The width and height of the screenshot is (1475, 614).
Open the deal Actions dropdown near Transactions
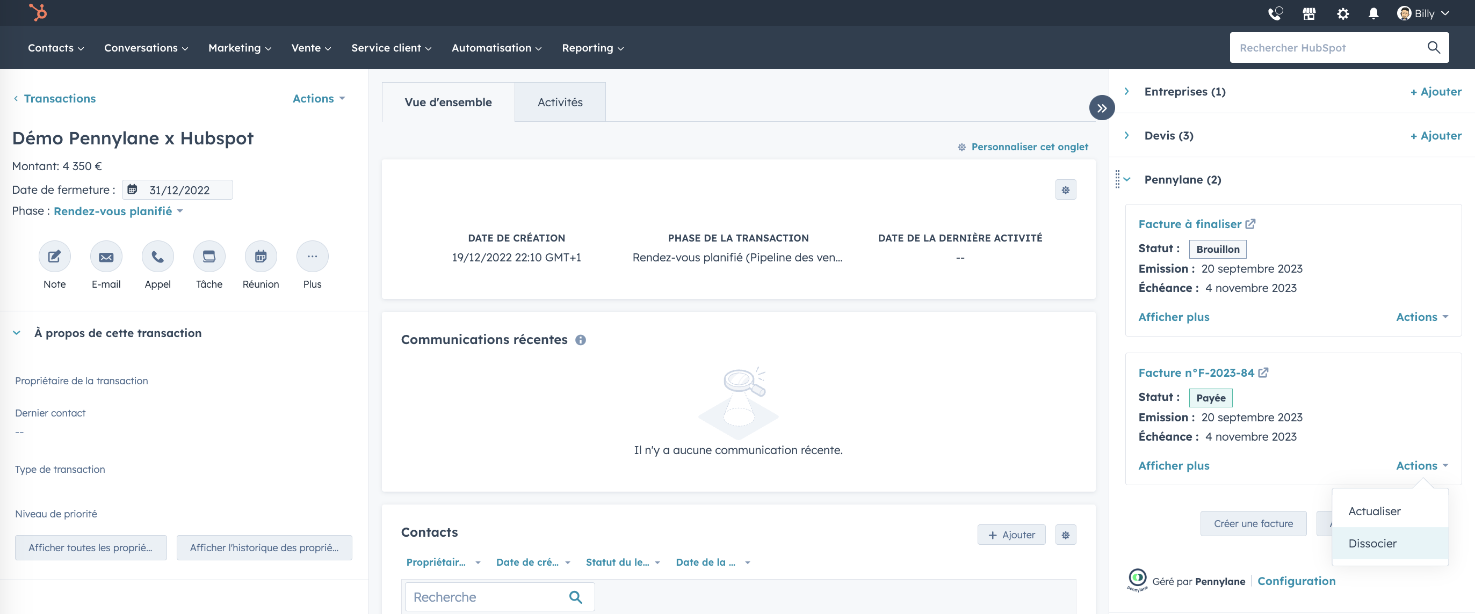point(319,98)
